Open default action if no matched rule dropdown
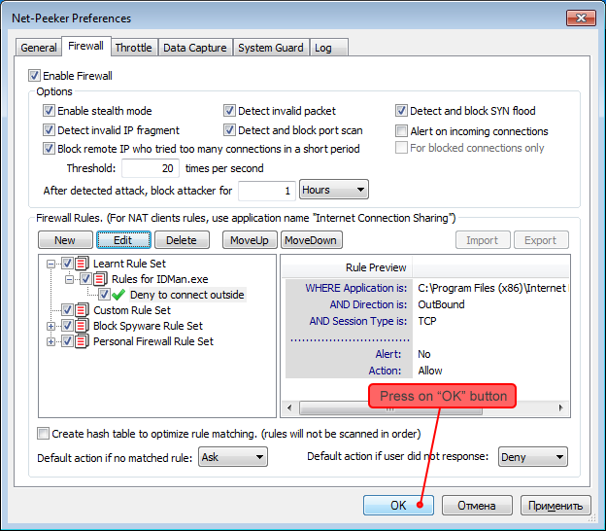 click(232, 457)
